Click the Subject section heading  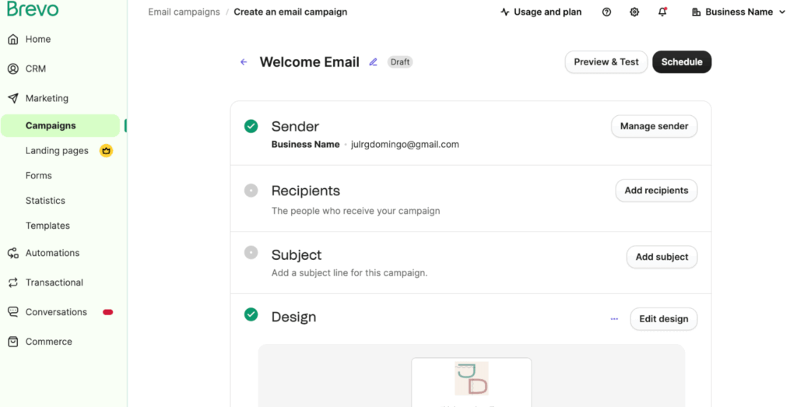[x=297, y=254]
